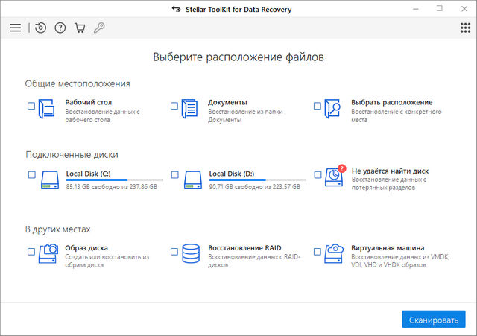This screenshot has width=477, height=336.
Task: Click the Не удаётся найти диск label
Action: click(390, 171)
